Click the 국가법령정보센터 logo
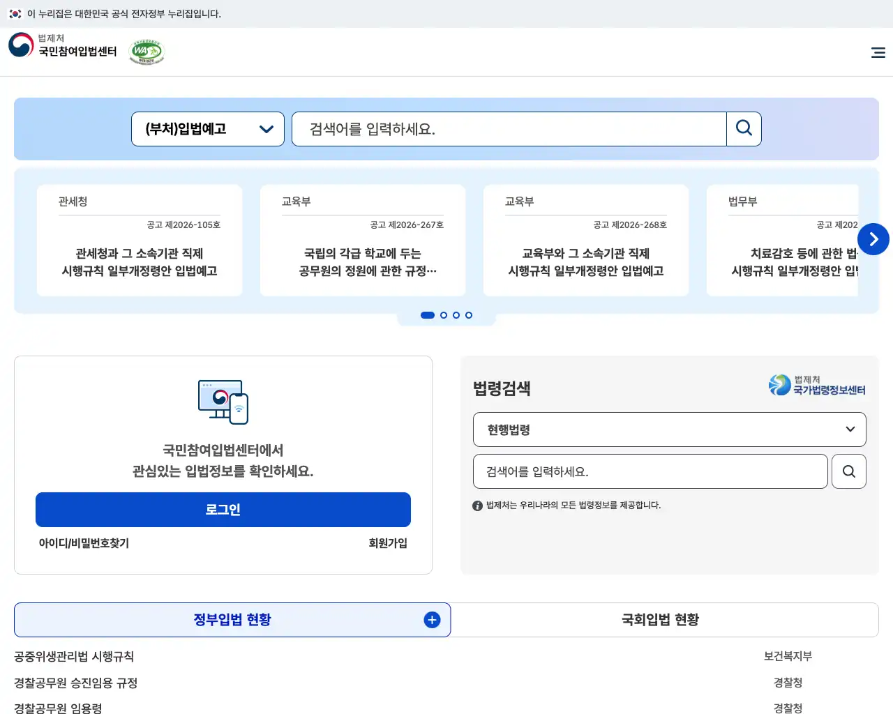The width and height of the screenshot is (893, 714). [x=817, y=385]
